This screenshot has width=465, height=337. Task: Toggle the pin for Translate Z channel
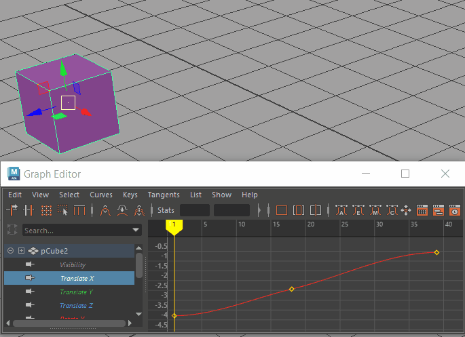tap(30, 305)
